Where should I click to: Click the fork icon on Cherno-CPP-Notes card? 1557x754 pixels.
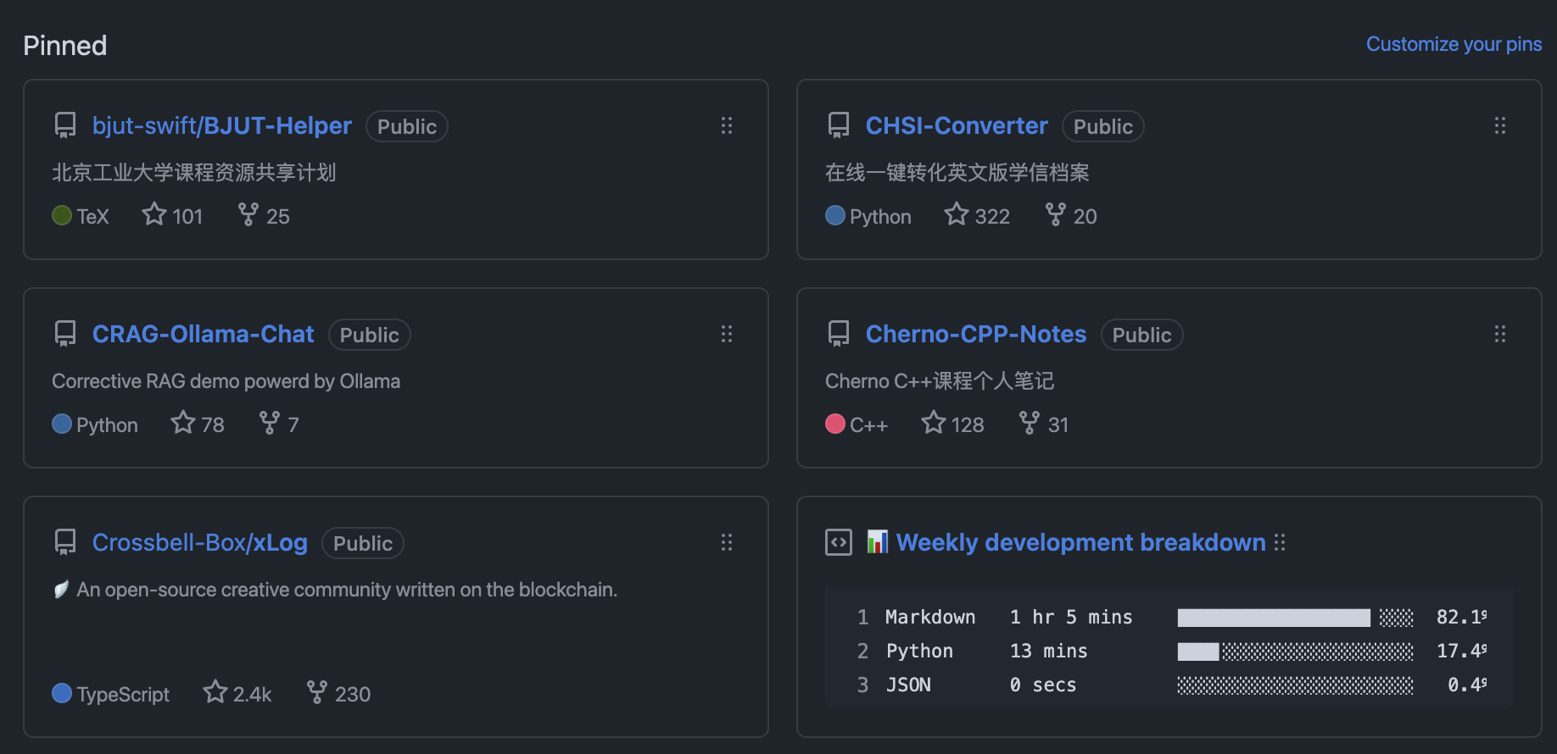(1030, 422)
